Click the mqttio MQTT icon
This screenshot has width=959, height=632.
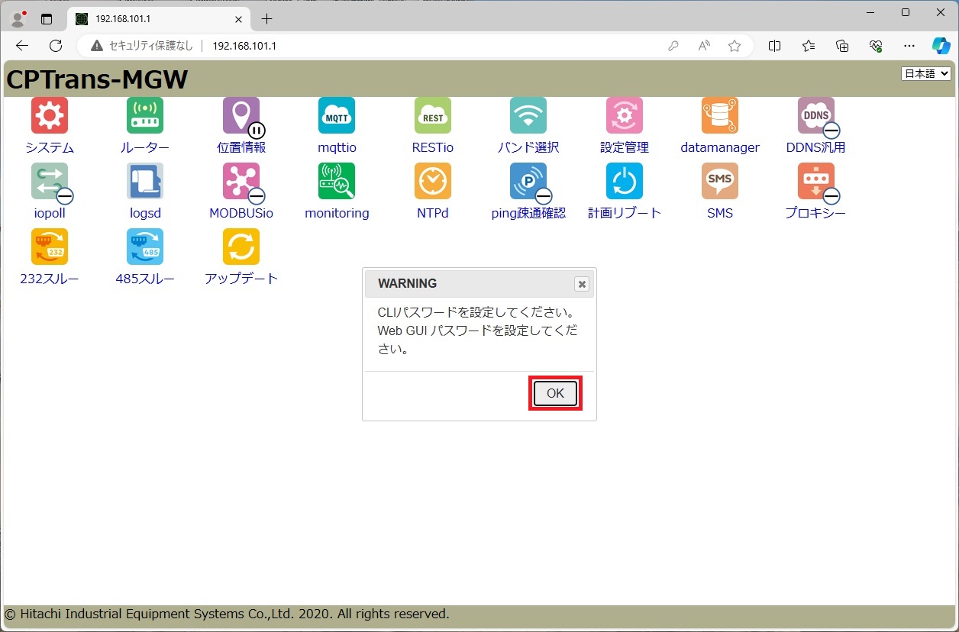click(x=337, y=116)
